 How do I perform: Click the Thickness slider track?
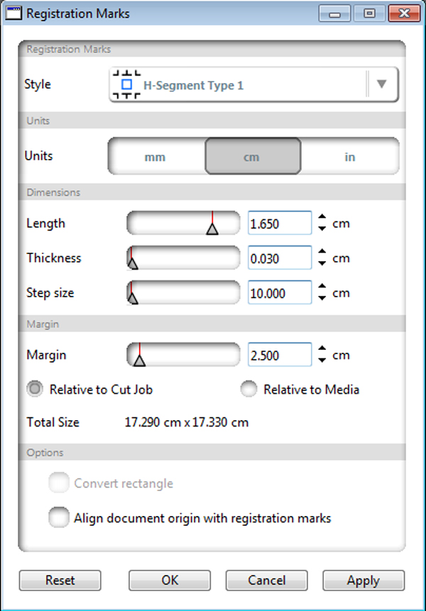tap(185, 258)
